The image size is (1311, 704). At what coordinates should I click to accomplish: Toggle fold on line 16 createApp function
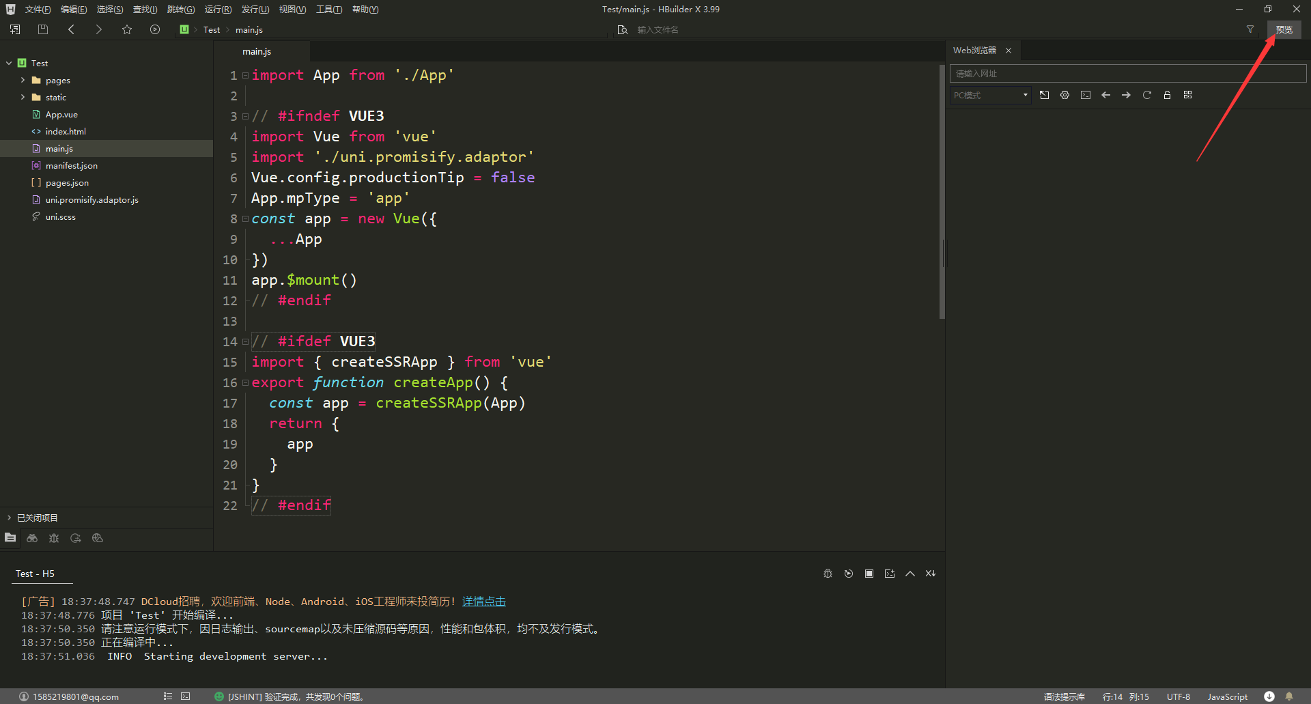coord(245,383)
